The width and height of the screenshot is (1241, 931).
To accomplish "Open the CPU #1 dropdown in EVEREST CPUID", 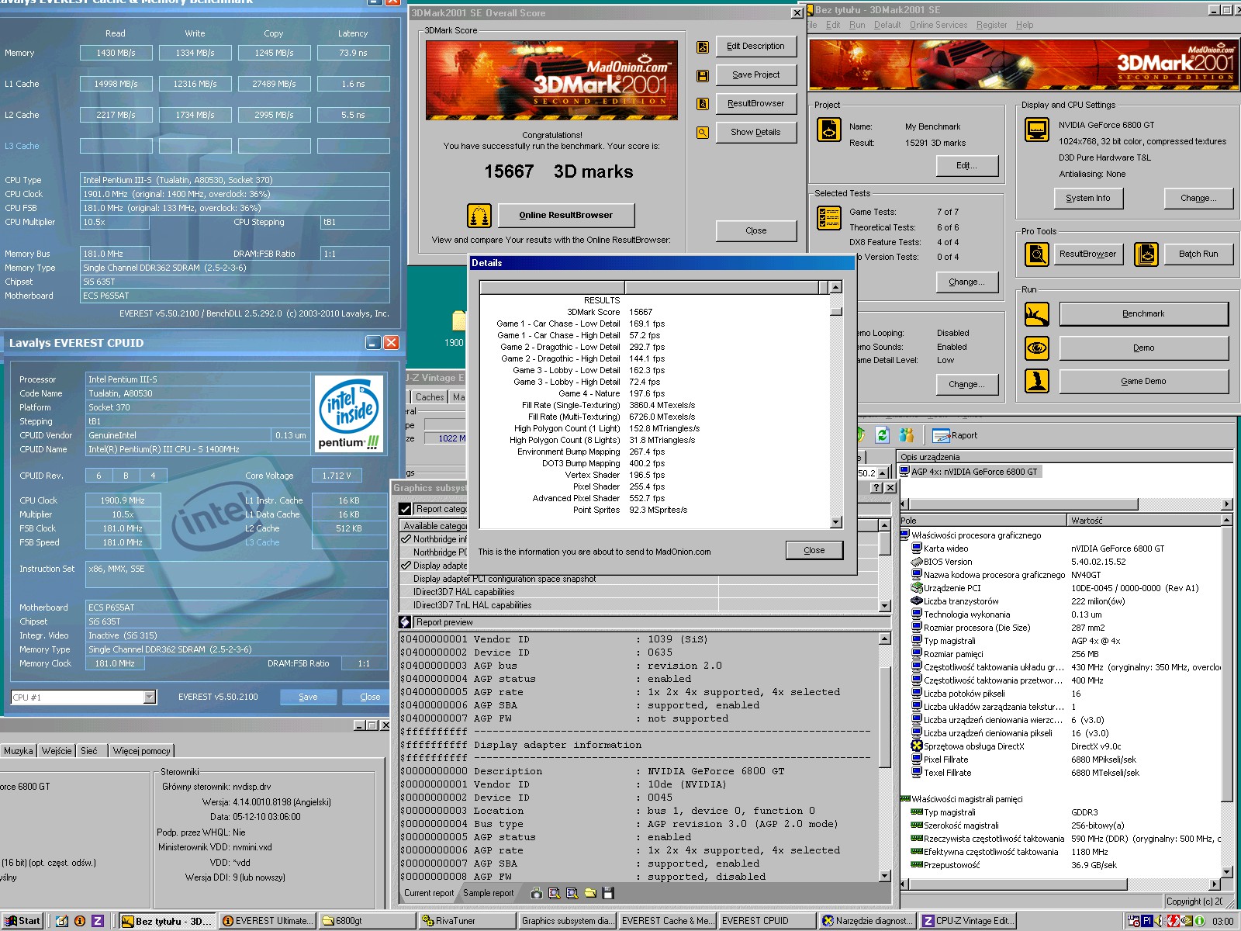I will (150, 697).
